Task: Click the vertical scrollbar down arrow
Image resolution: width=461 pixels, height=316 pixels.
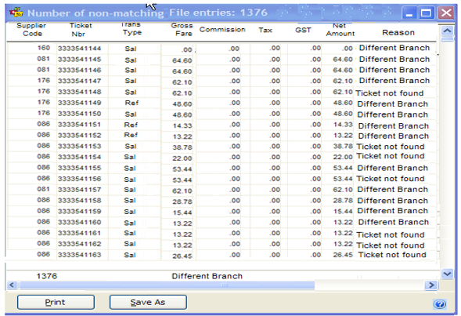Action: [x=447, y=274]
